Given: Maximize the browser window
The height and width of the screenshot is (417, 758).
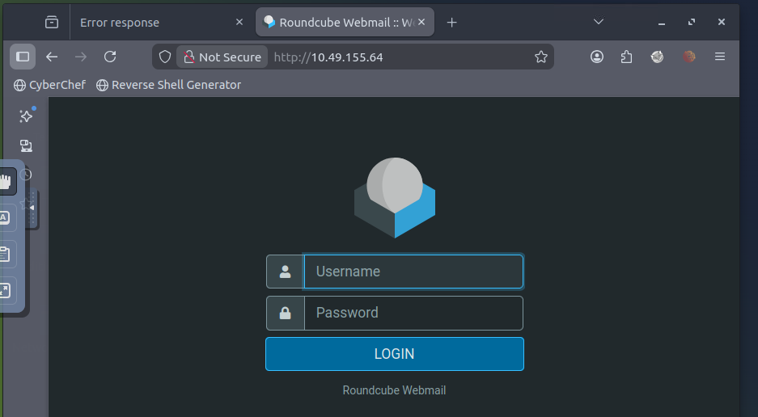Looking at the screenshot, I should (x=692, y=23).
